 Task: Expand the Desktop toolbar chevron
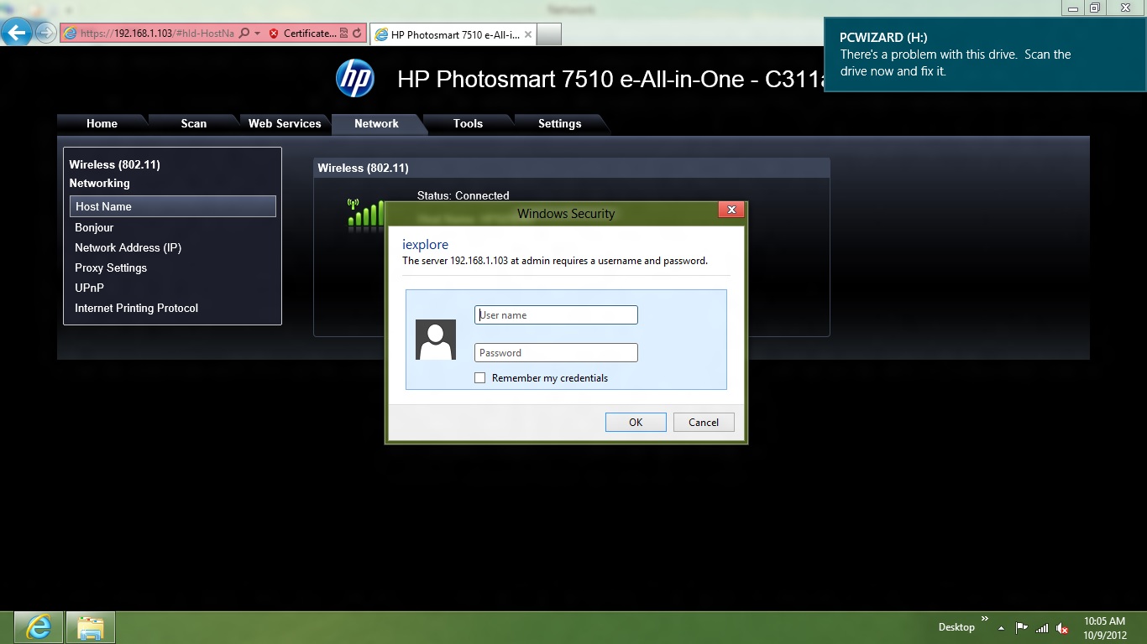click(x=985, y=620)
